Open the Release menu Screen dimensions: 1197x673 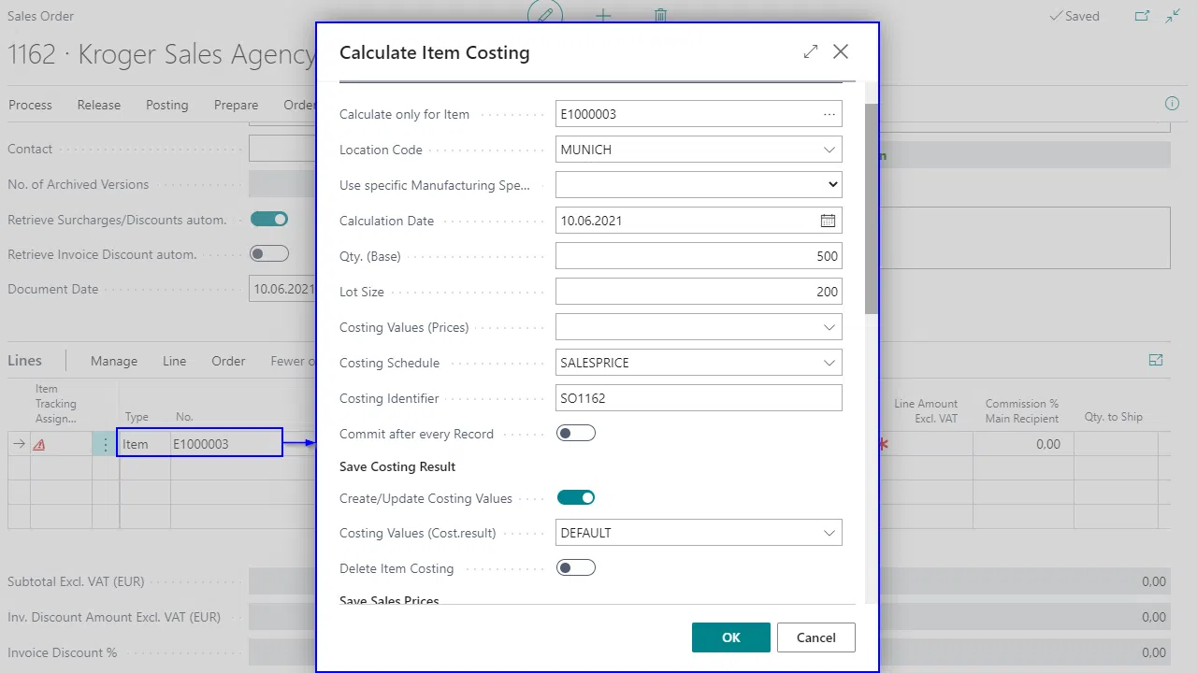(99, 105)
